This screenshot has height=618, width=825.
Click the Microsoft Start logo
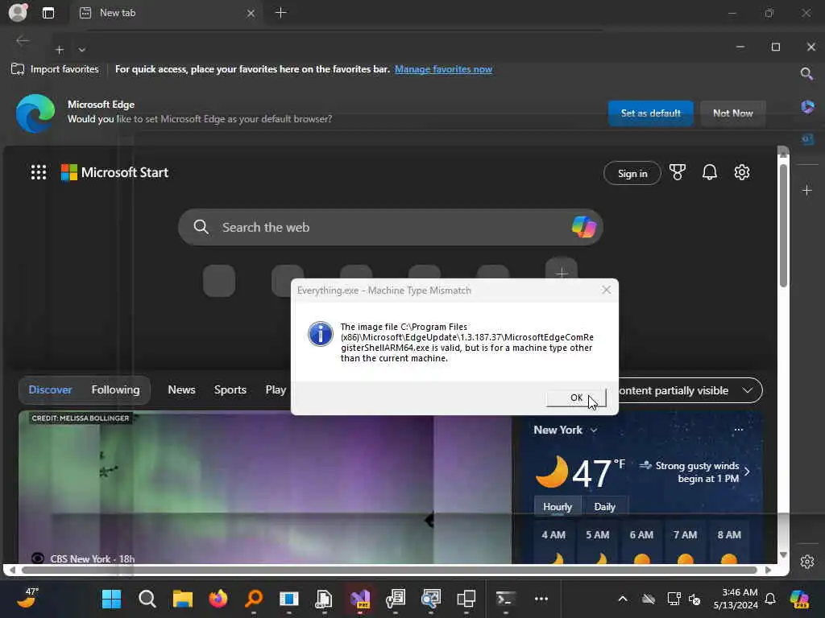click(x=114, y=172)
